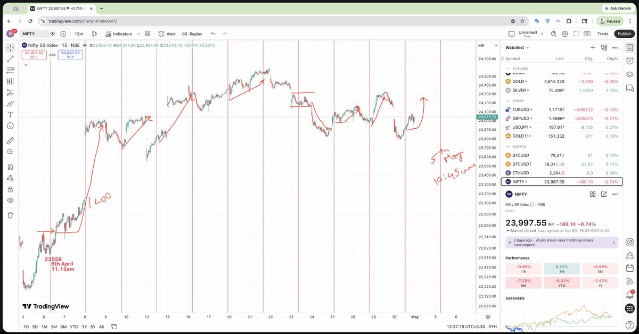Open quick search icon in toolbar
The image size is (639, 334).
click(x=553, y=34)
